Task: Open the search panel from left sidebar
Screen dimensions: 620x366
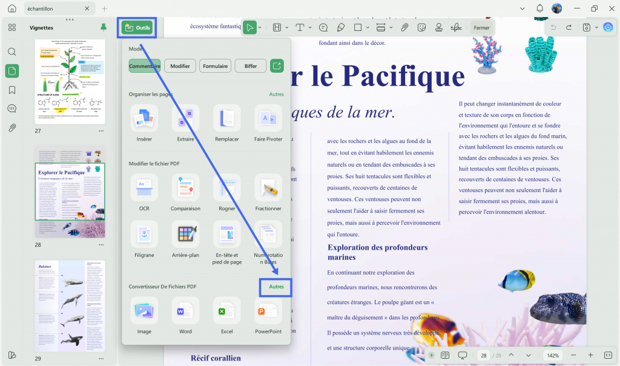Action: pyautogui.click(x=12, y=52)
